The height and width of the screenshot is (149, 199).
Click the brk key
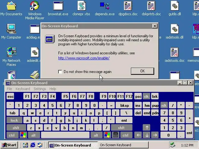pos(155,97)
